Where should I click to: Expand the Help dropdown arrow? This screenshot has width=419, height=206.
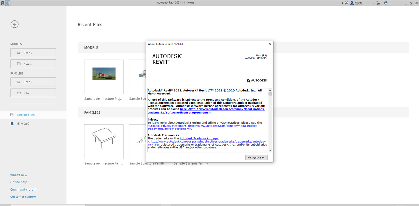click(x=390, y=3)
